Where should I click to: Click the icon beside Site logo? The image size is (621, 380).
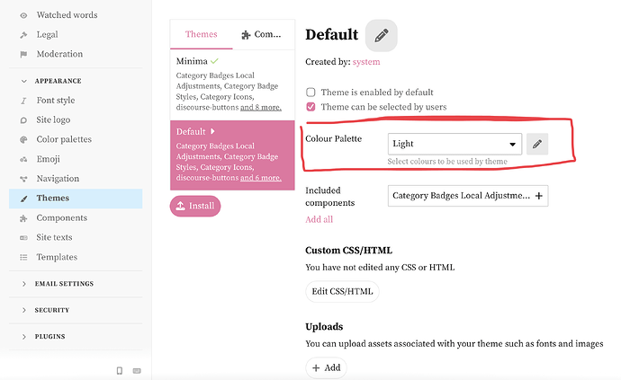[23, 120]
